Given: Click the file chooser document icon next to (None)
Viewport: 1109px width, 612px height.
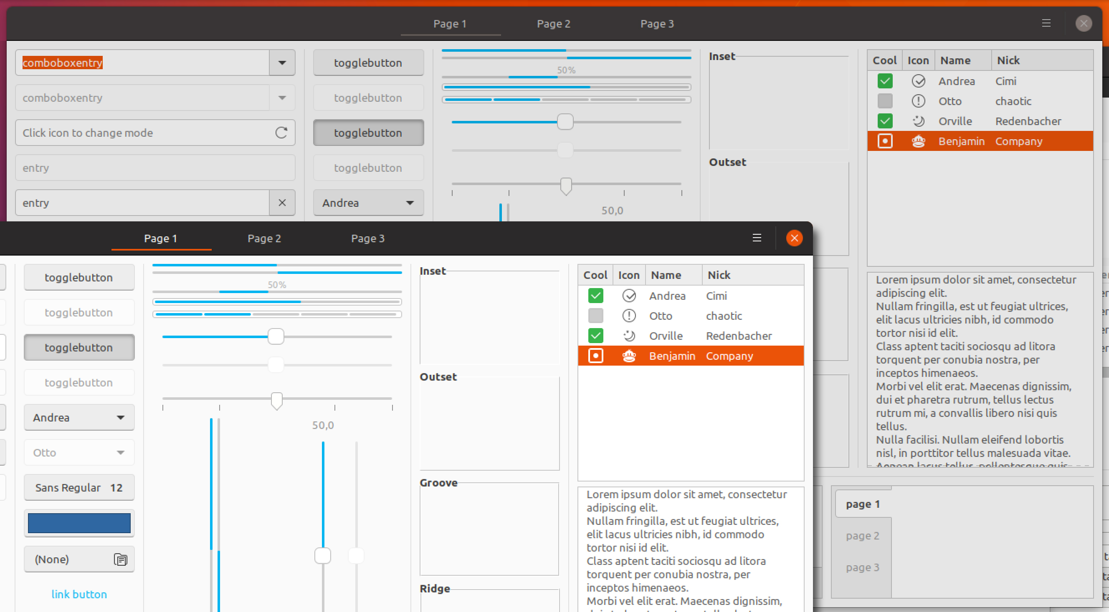Looking at the screenshot, I should 120,559.
